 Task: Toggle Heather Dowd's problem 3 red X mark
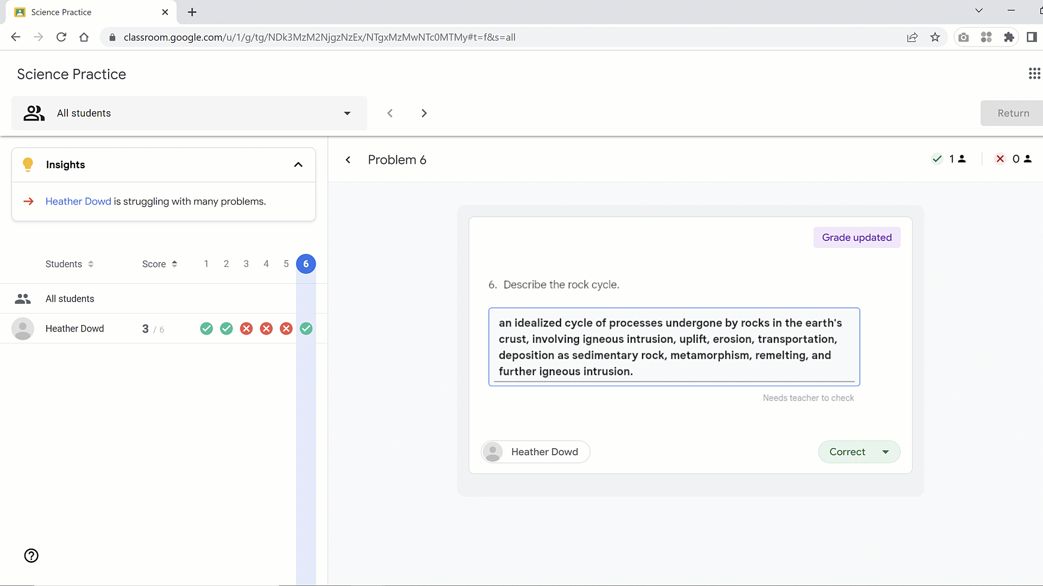[247, 329]
